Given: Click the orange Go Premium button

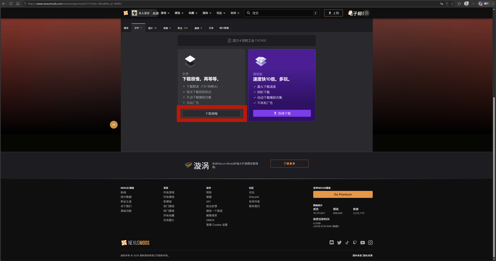Looking at the screenshot, I should click(x=343, y=195).
